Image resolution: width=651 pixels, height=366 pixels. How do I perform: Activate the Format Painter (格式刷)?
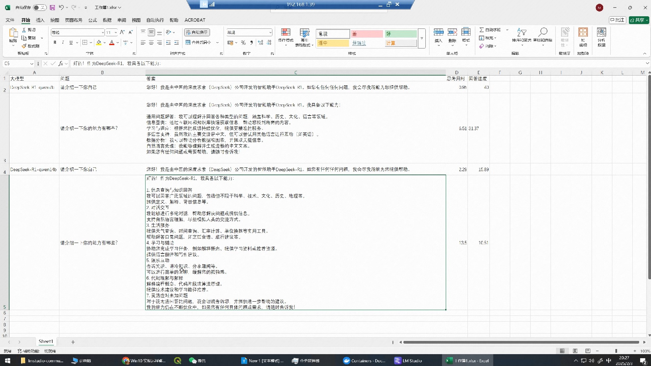(31, 46)
